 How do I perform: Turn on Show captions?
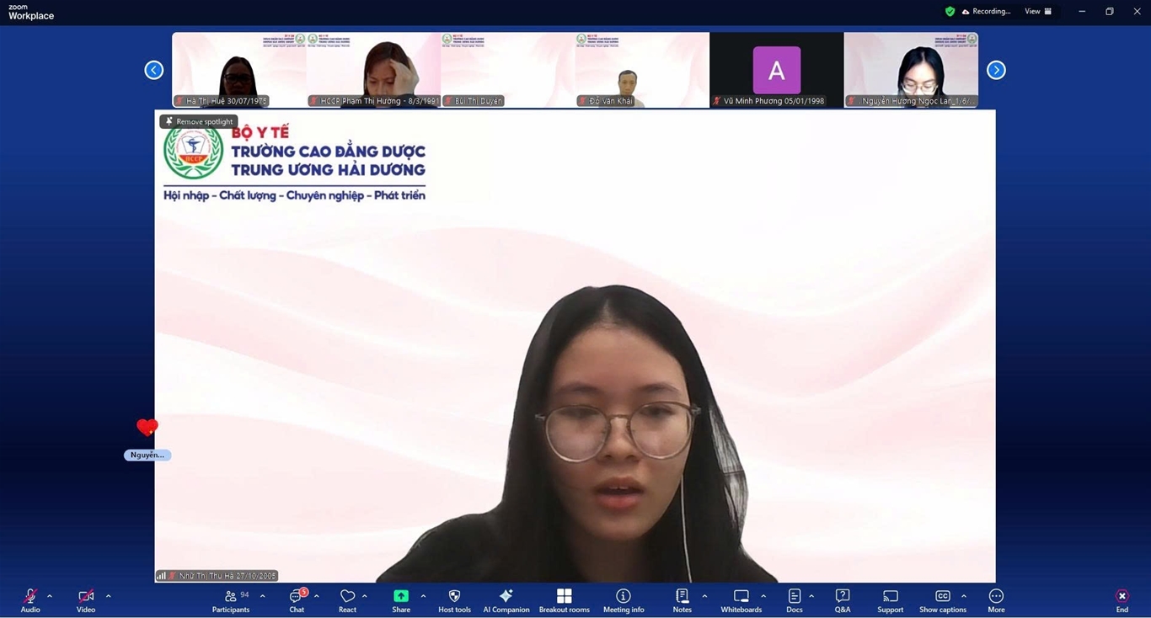pyautogui.click(x=942, y=600)
